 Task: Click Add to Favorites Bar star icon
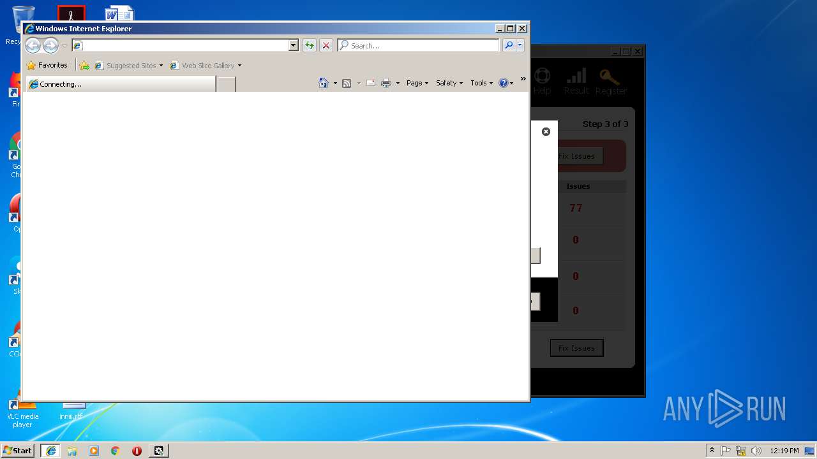[84, 65]
